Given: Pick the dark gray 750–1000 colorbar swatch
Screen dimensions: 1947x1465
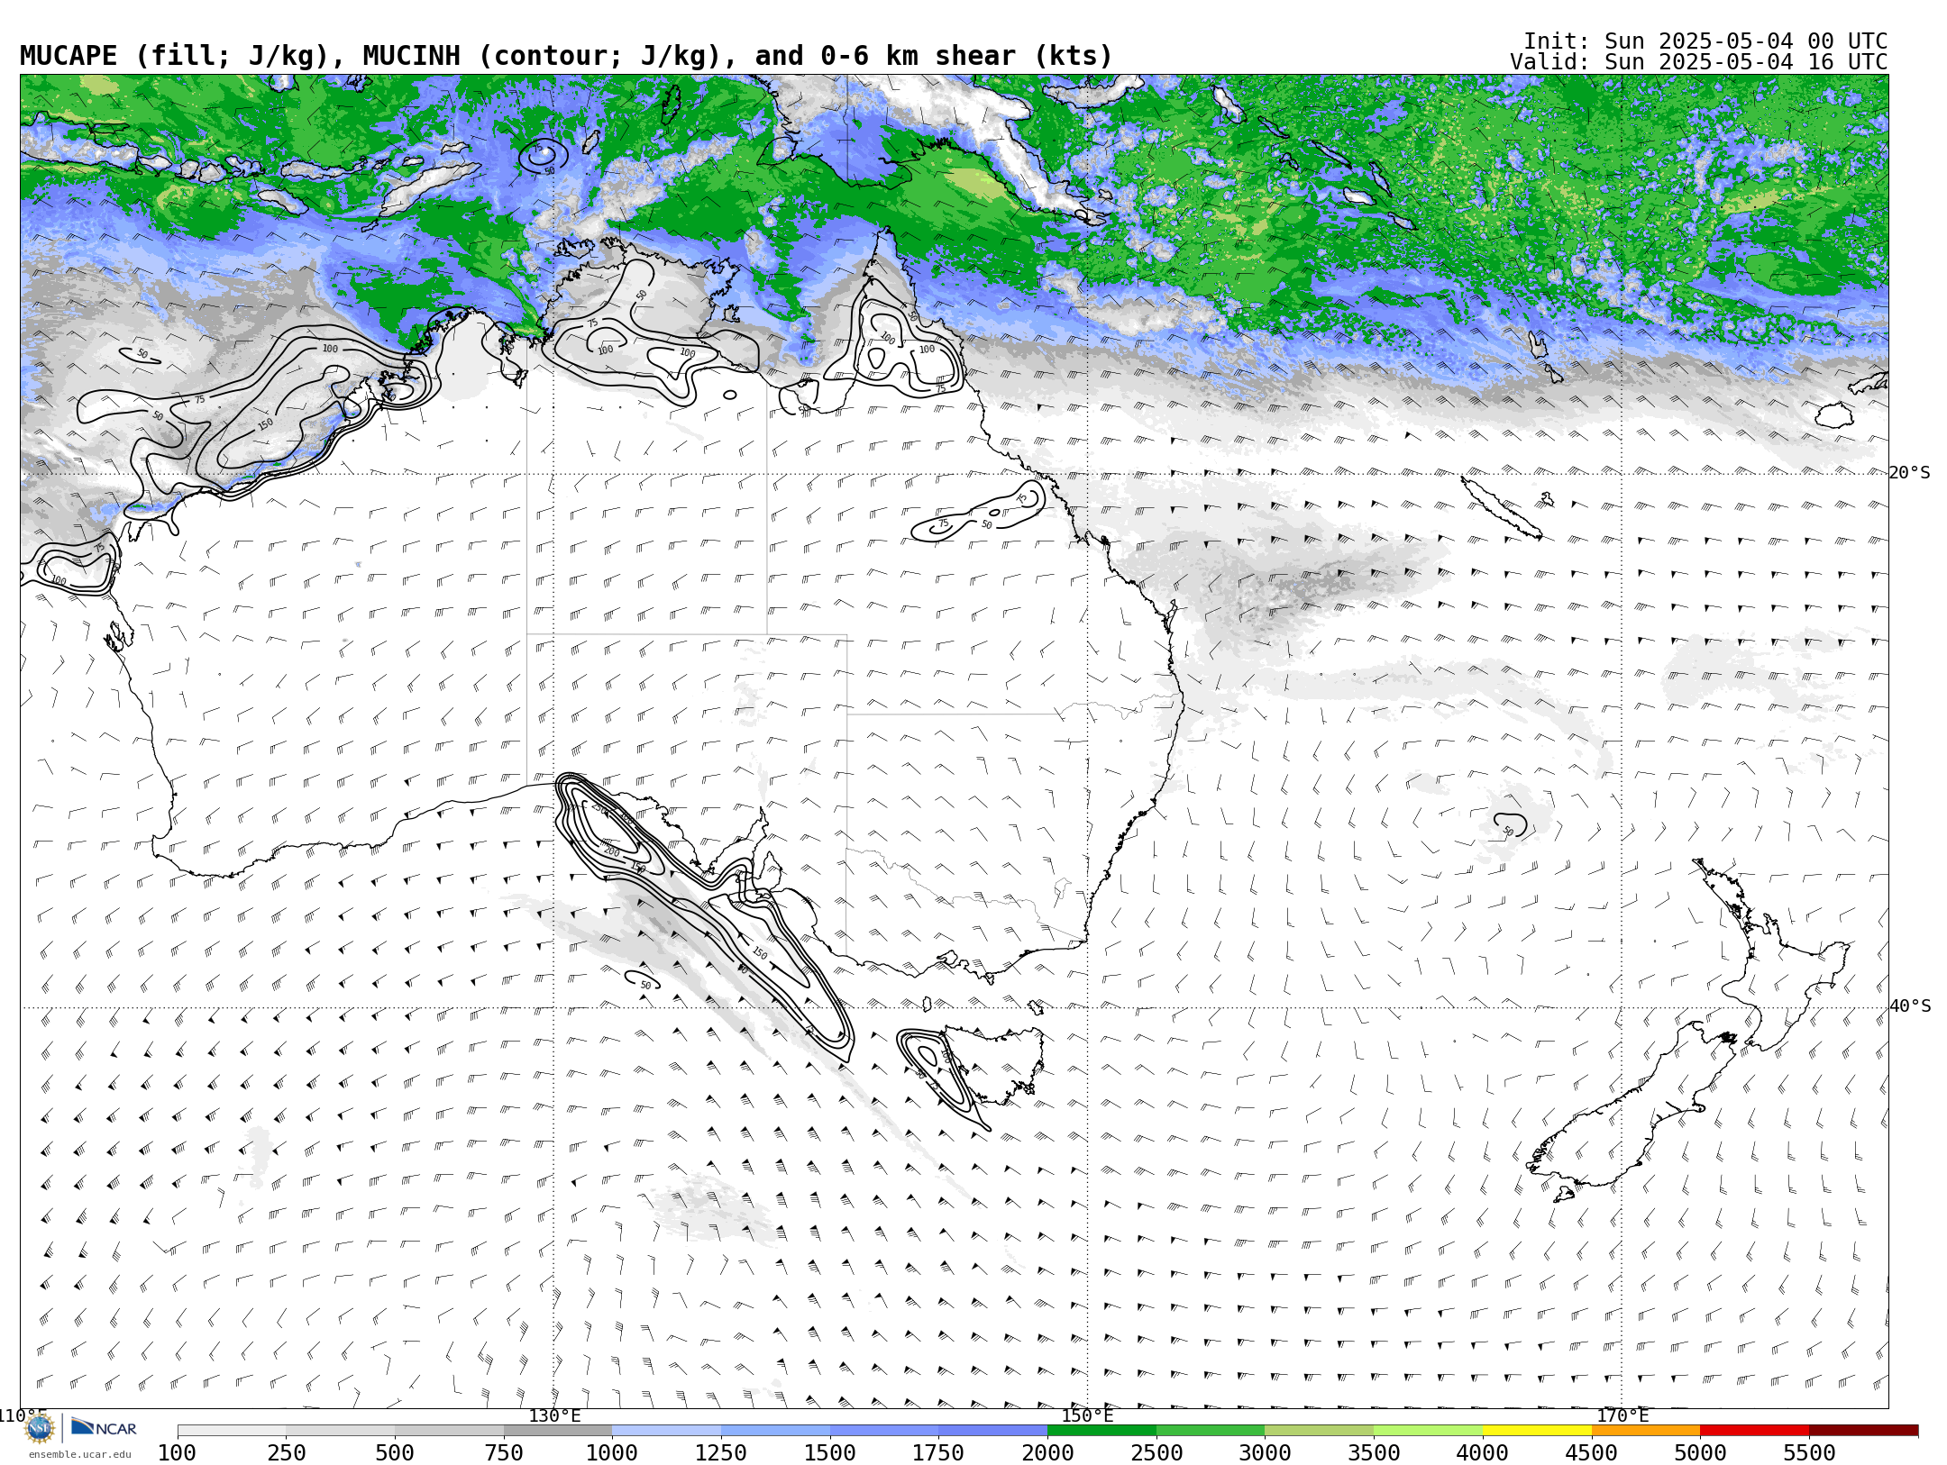Looking at the screenshot, I should coord(558,1431).
